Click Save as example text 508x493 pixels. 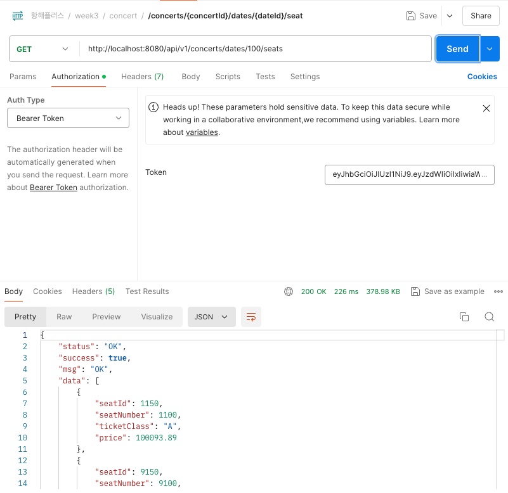[454, 291]
